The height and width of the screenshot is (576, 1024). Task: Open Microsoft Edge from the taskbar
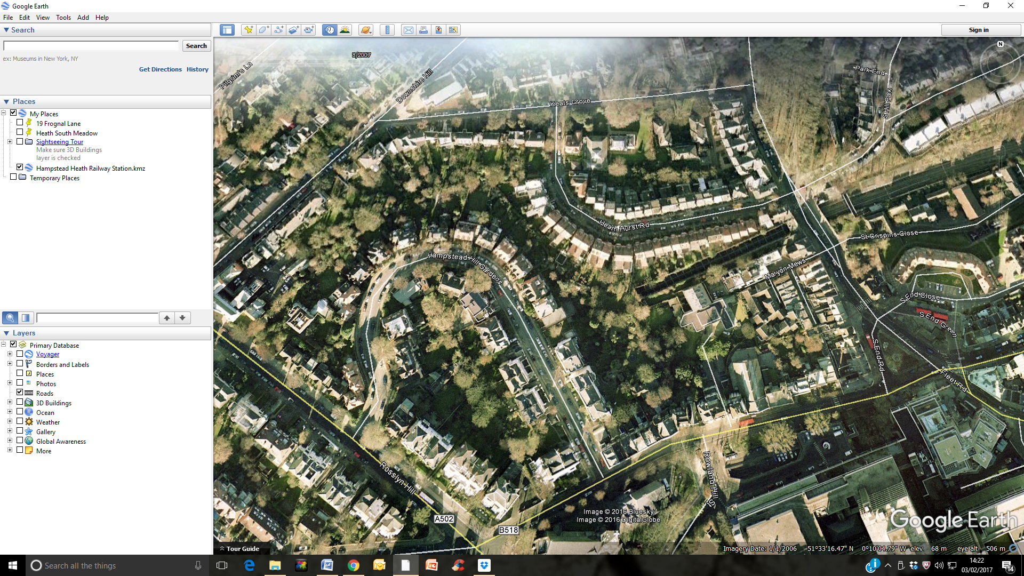[249, 565]
